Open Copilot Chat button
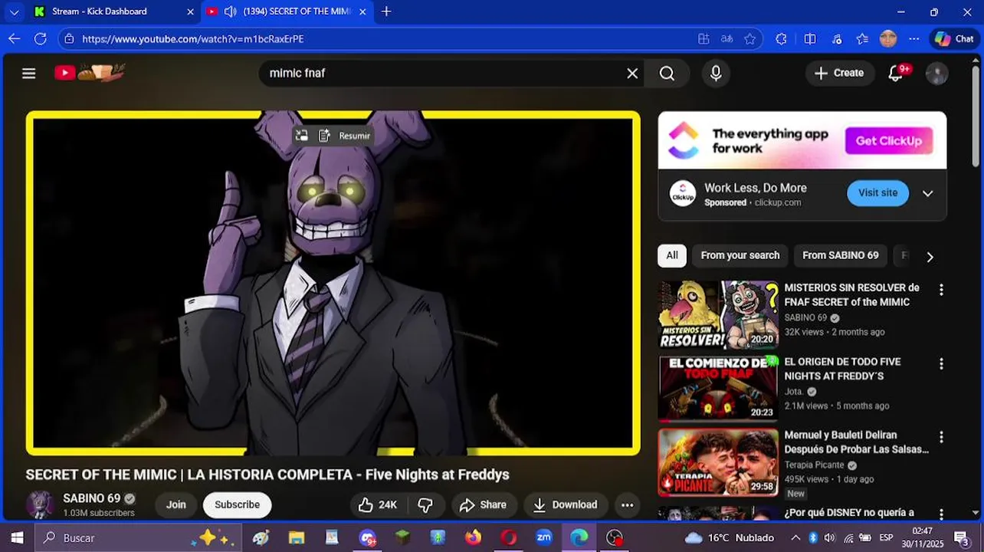 [x=954, y=38]
